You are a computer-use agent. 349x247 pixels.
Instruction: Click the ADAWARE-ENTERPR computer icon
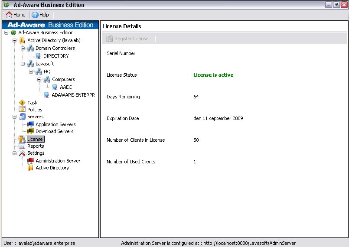(46, 95)
